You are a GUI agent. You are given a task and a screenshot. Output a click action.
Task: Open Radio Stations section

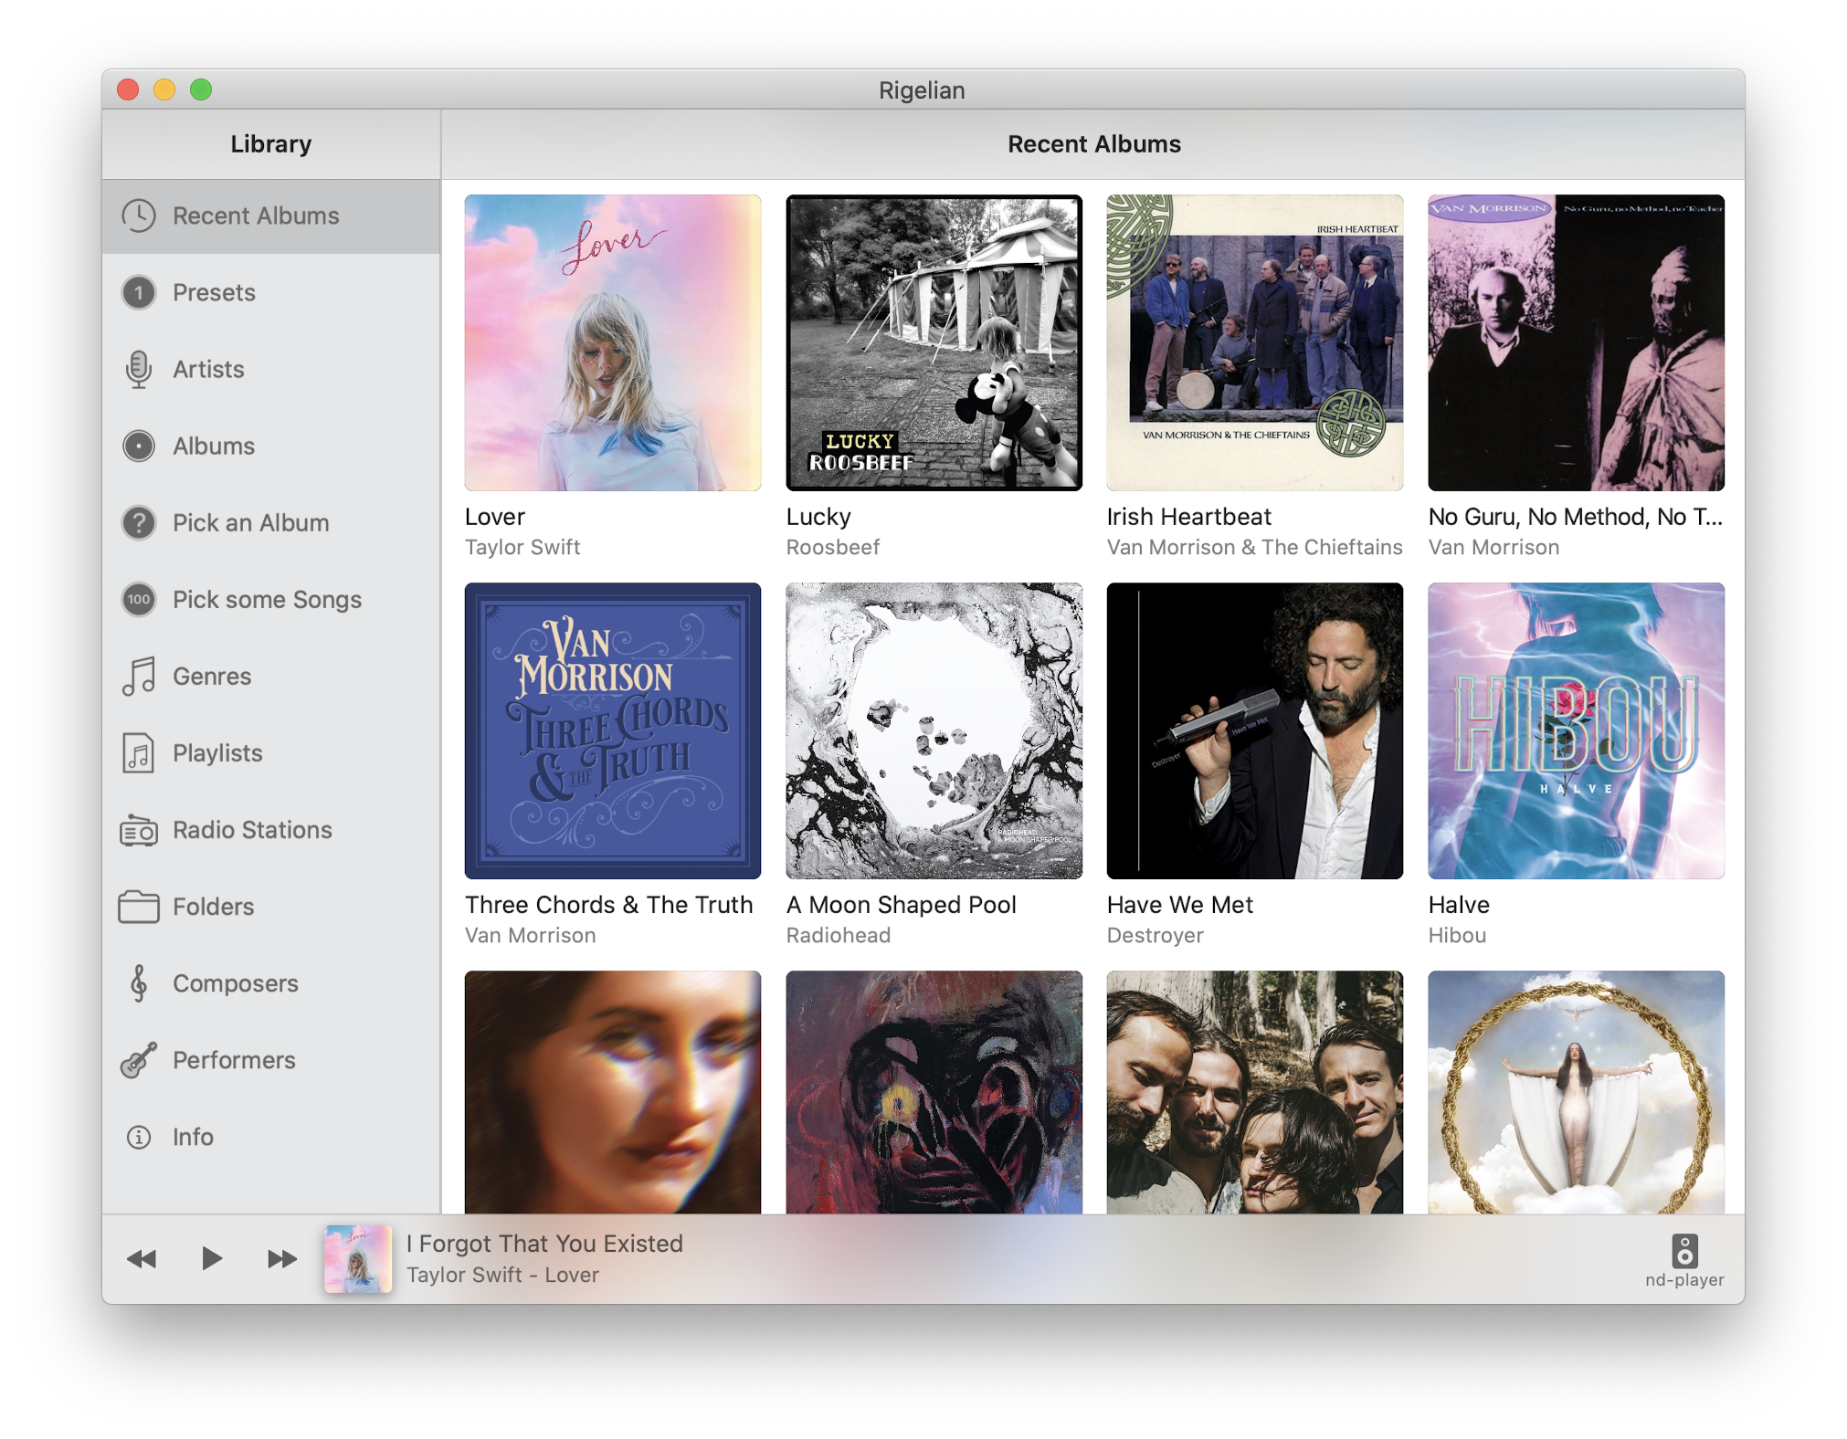click(271, 830)
